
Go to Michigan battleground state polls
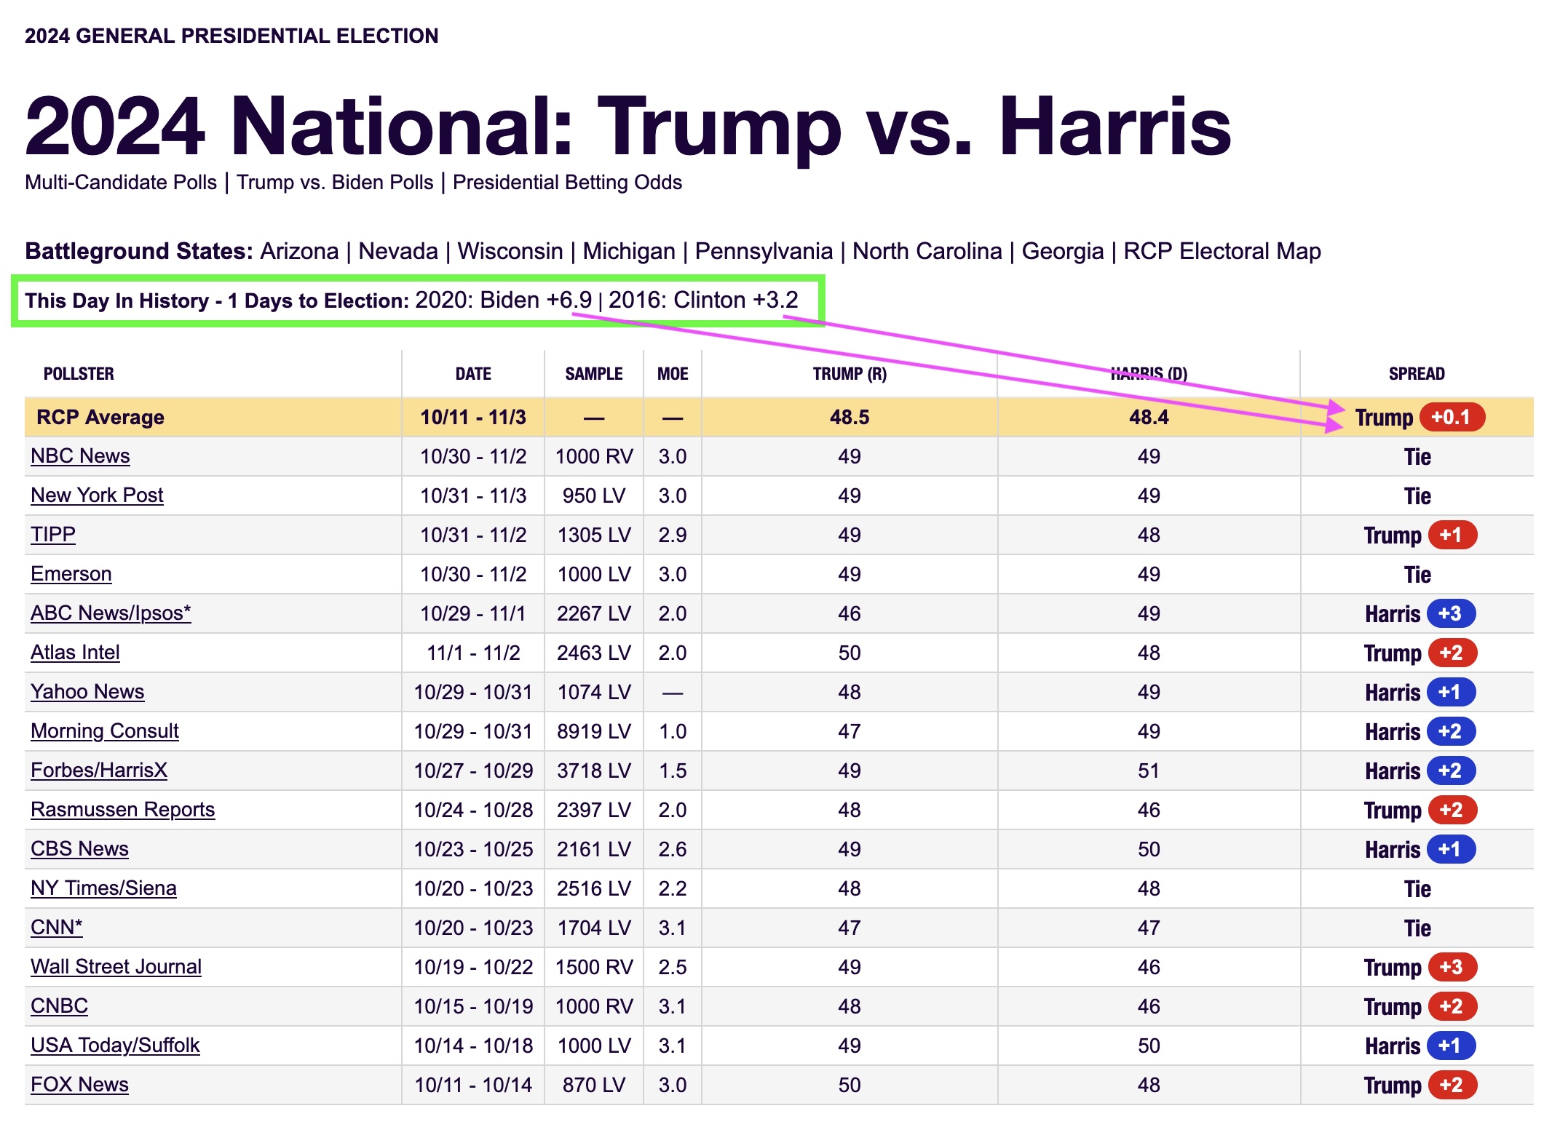coord(629,251)
